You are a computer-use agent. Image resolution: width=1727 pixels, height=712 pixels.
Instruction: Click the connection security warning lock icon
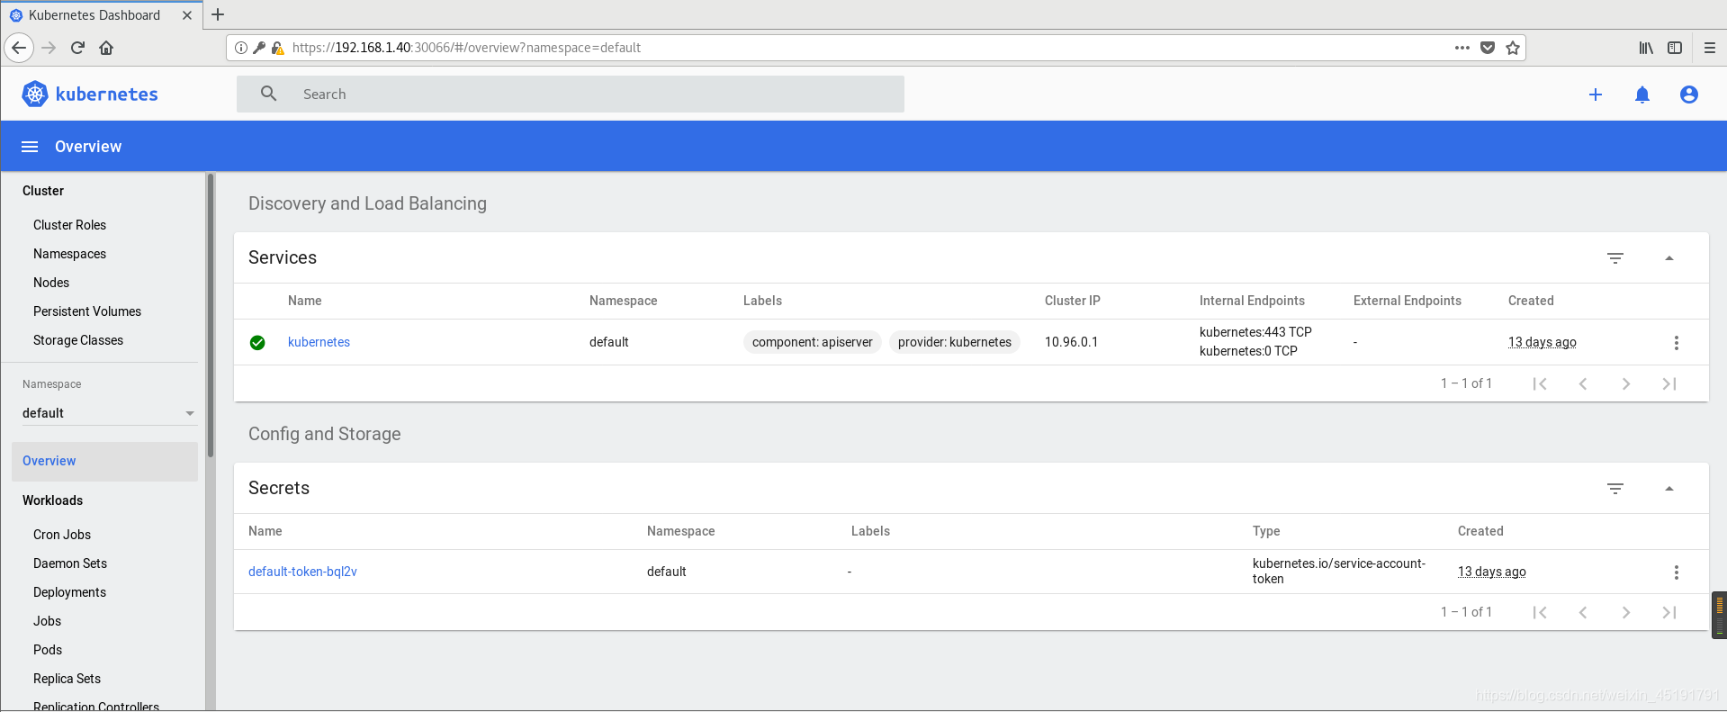tap(277, 48)
